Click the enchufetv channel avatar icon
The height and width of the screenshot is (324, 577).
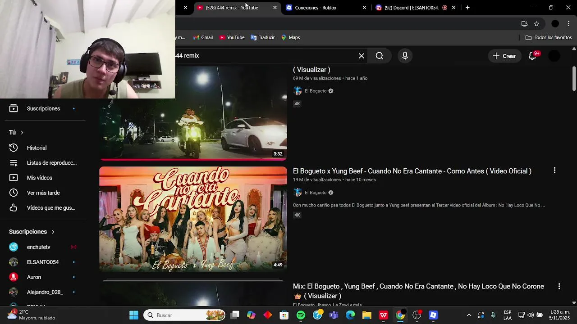[x=14, y=247]
